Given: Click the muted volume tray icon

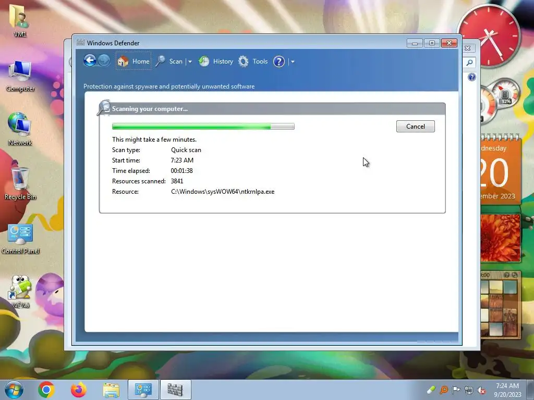Looking at the screenshot, I should pos(481,390).
